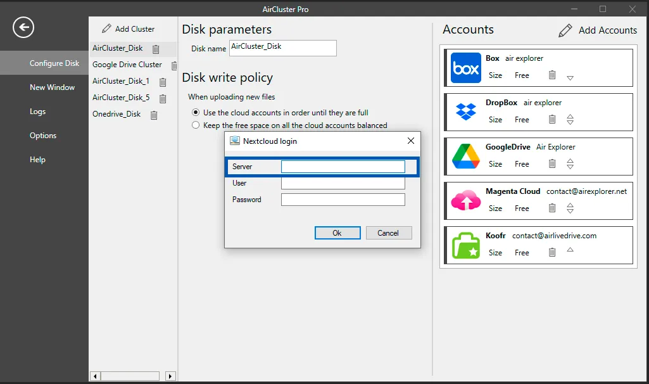Select AirCluster_Disk_1 in cluster list
This screenshot has width=649, height=384.
click(x=120, y=81)
